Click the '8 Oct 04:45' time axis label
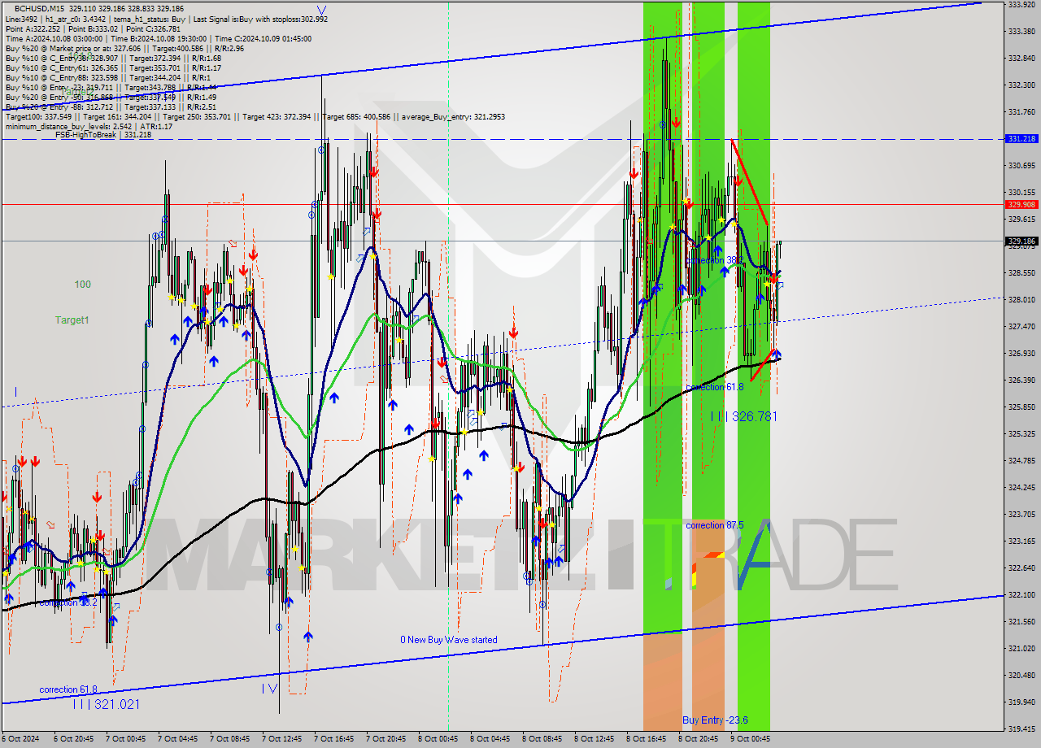 click(x=489, y=739)
